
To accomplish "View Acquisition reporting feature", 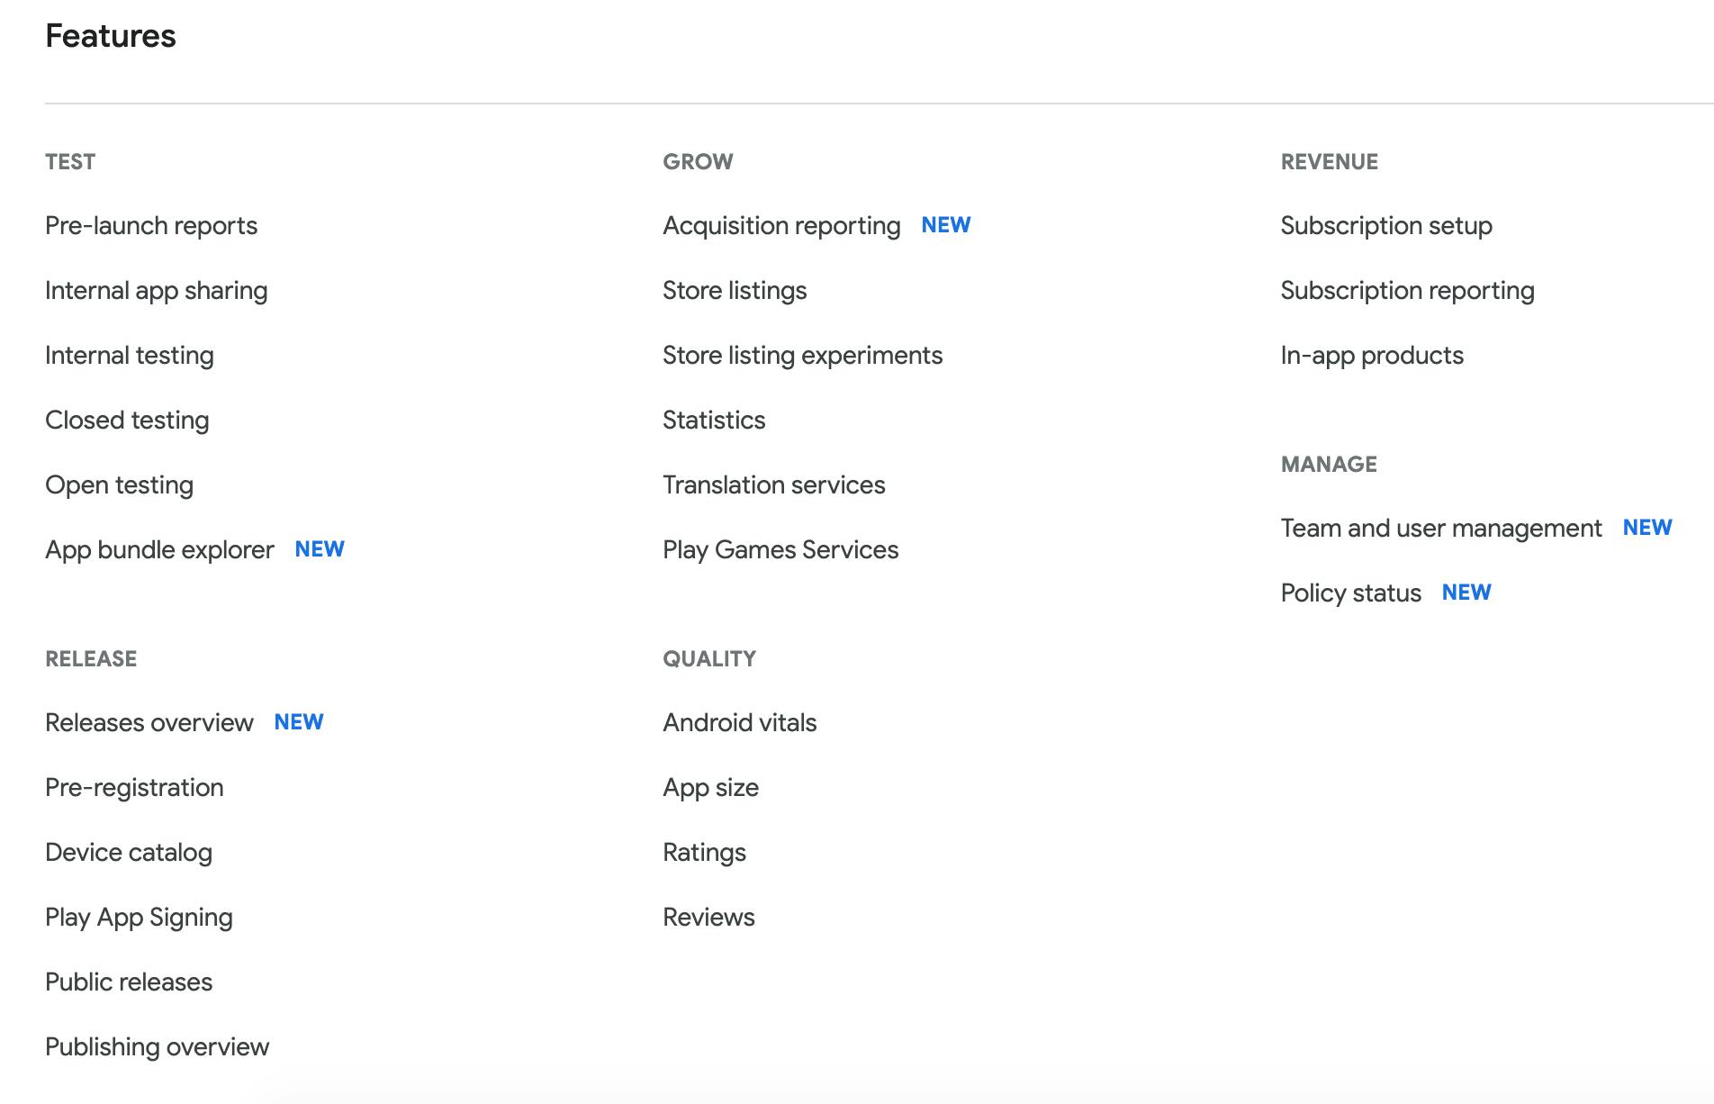I will point(781,225).
